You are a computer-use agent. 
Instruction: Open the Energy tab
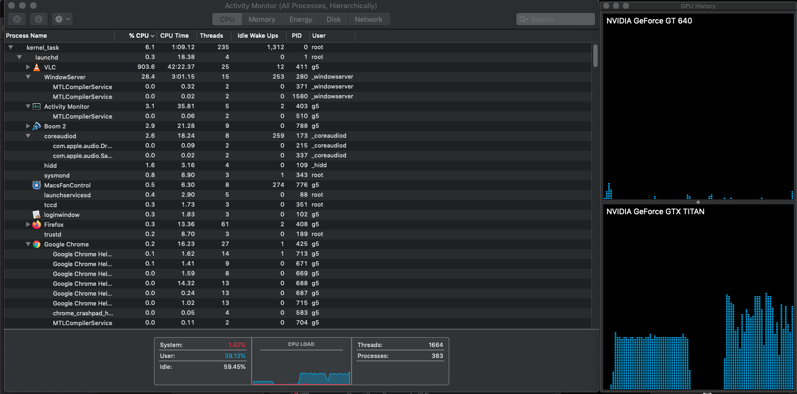pos(301,19)
